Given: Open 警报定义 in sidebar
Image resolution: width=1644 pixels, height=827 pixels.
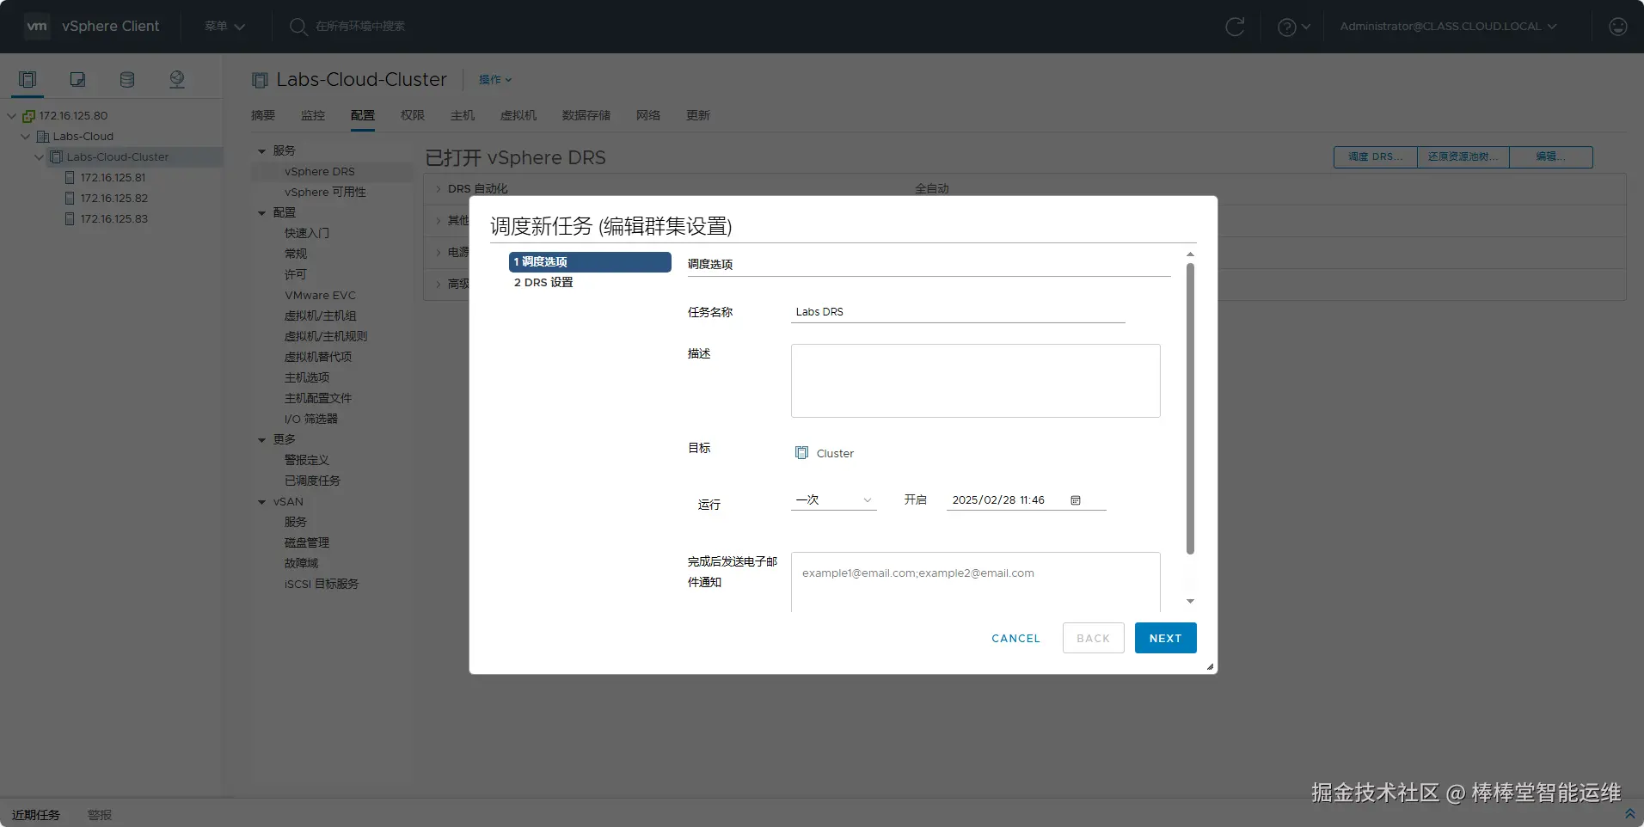Looking at the screenshot, I should [x=307, y=461].
